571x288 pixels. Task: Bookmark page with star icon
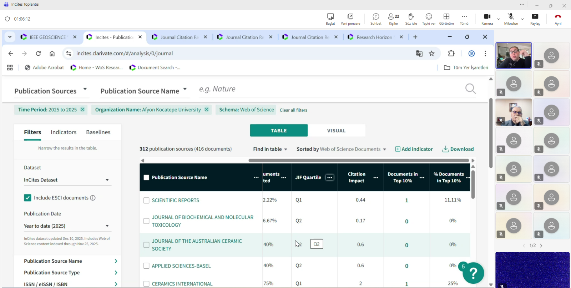click(x=432, y=54)
